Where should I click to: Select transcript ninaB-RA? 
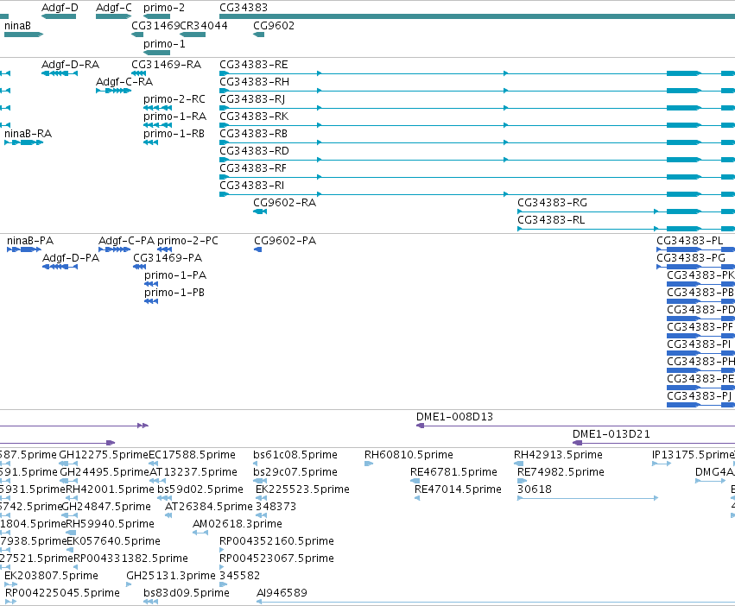pos(29,134)
